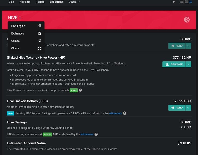Click the Delegate button for Hive Power
Viewport: 198px width, 155px height.
174,64
